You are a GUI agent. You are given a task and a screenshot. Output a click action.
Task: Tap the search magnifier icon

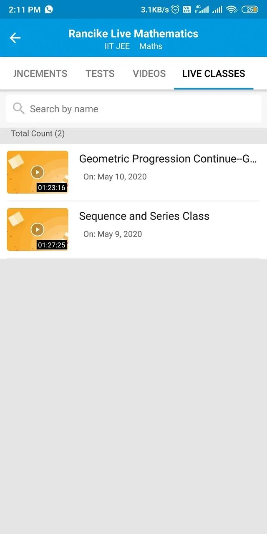(x=18, y=108)
